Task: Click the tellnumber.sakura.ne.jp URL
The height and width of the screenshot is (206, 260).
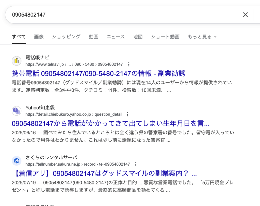Action: [78, 164]
